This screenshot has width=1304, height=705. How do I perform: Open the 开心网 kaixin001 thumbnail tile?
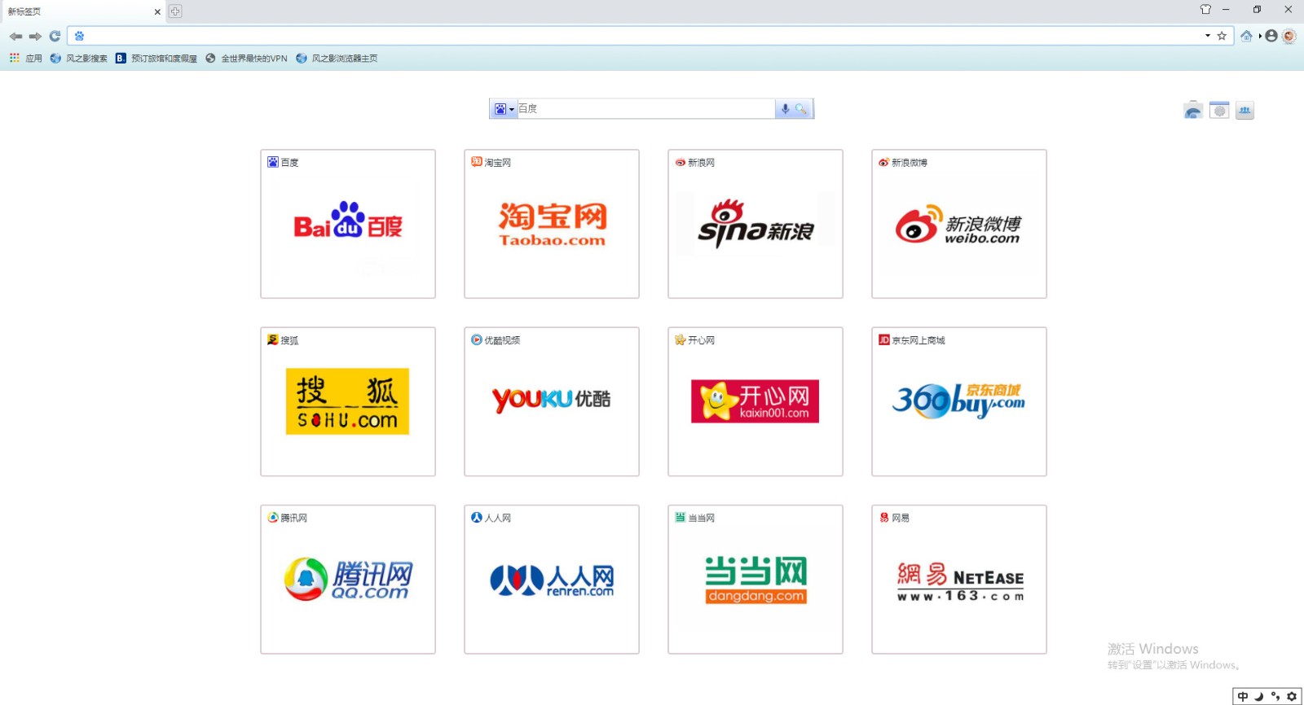click(x=756, y=401)
